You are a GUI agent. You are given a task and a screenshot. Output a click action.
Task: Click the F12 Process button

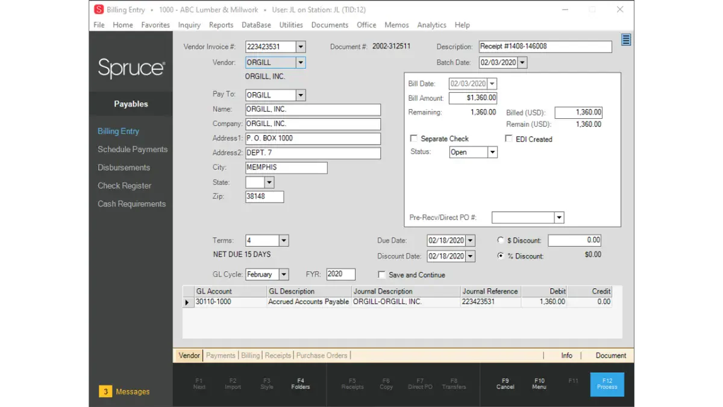[x=607, y=384]
